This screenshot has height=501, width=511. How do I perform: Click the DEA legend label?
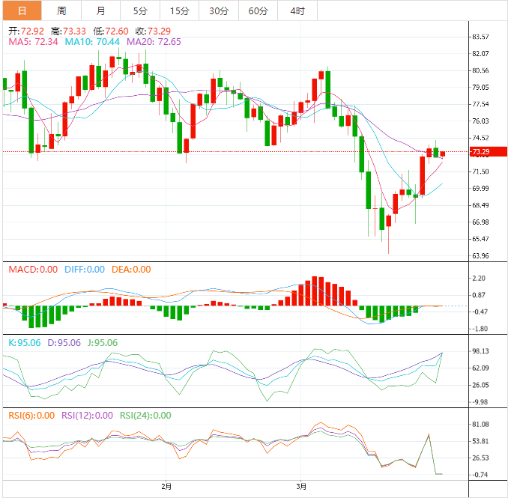(131, 270)
